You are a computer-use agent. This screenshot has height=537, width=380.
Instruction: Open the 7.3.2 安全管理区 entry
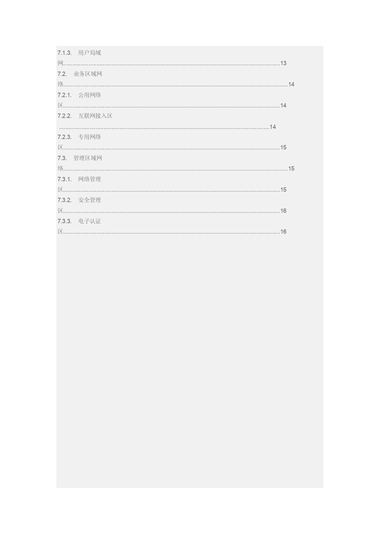[x=79, y=200]
